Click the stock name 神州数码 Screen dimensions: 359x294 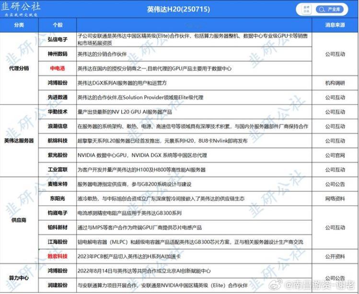click(58, 54)
